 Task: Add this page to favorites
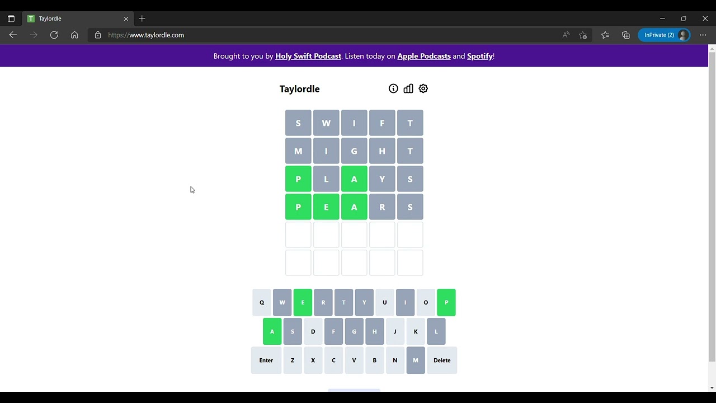(x=583, y=35)
